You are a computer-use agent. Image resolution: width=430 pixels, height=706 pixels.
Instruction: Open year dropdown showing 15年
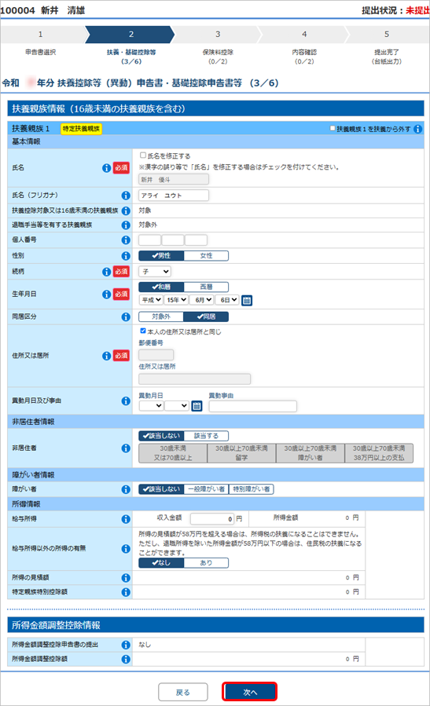[x=176, y=300]
